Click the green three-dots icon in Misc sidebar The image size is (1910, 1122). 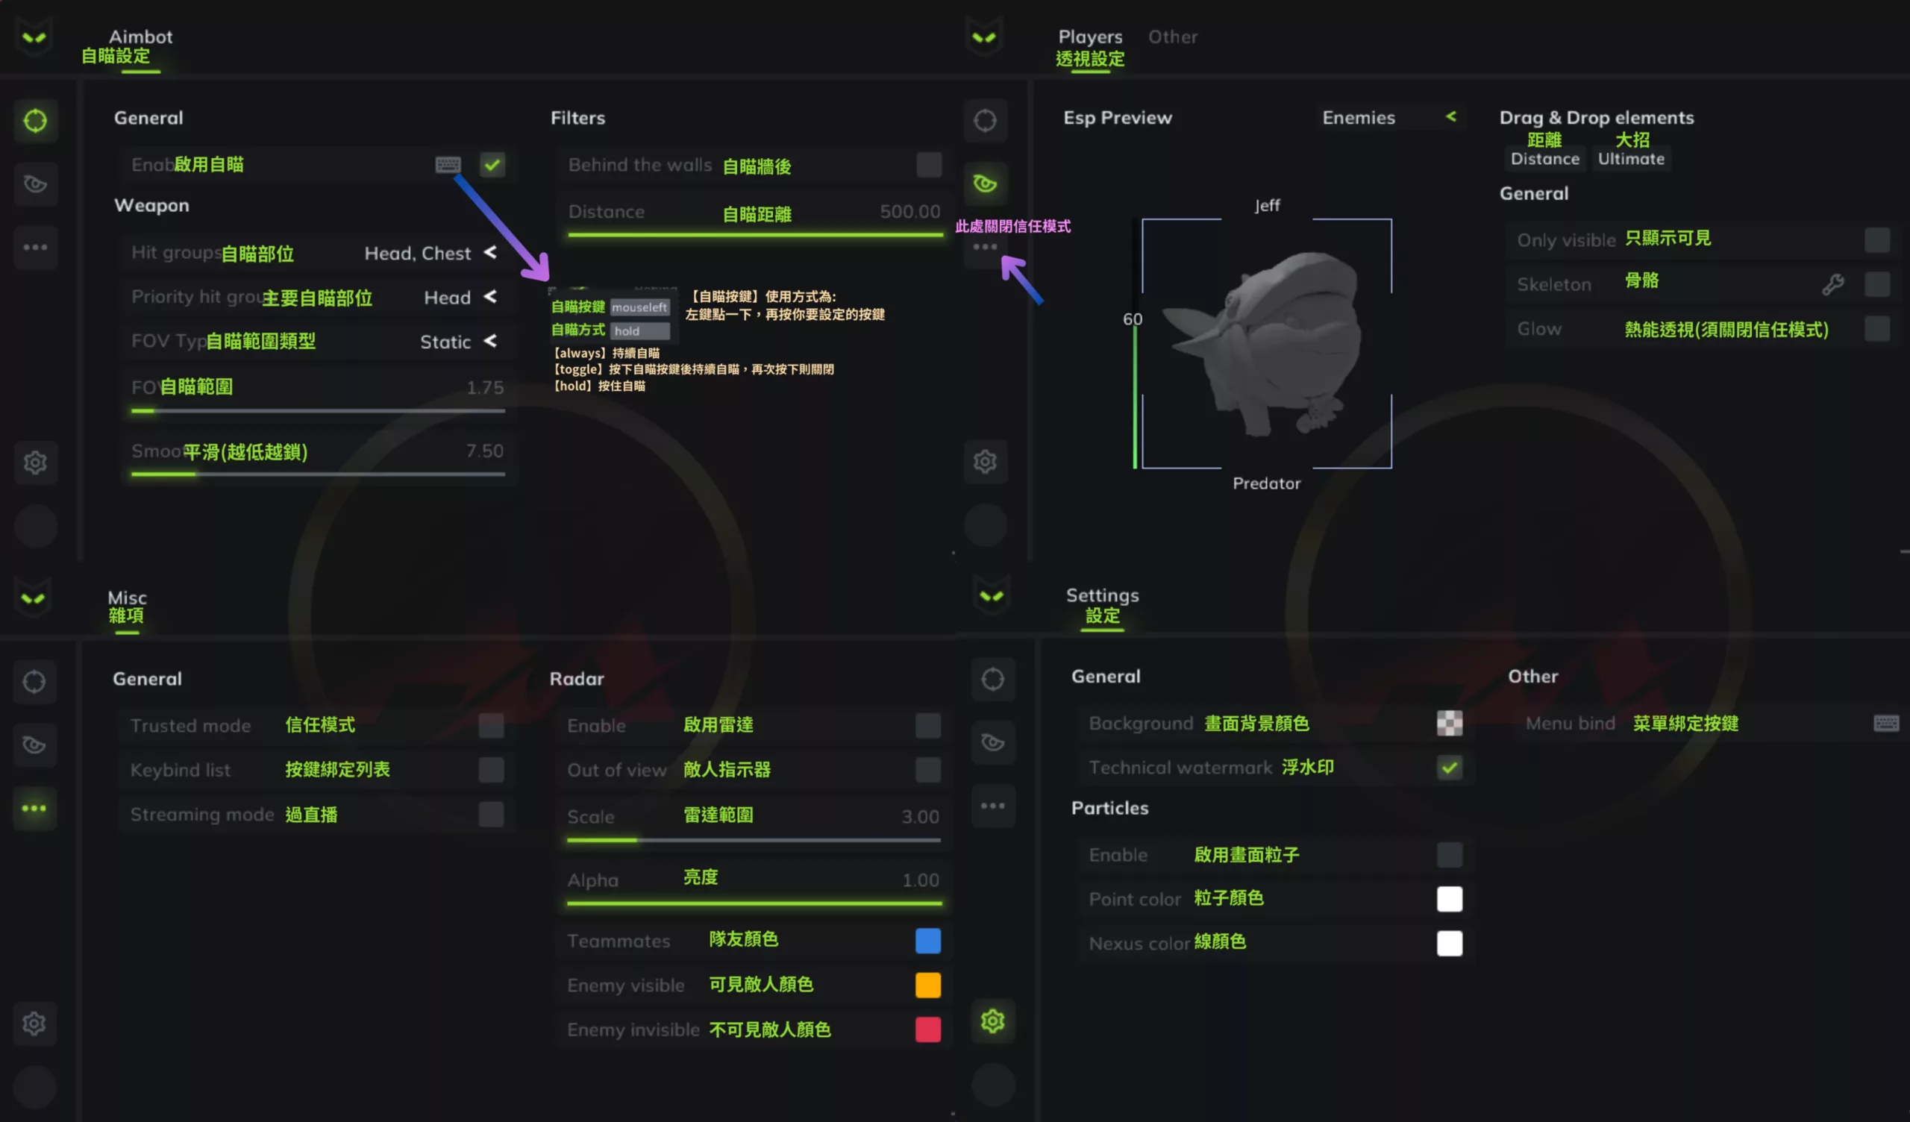(34, 808)
